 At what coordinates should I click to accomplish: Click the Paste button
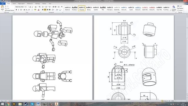click(x=2, y=8)
